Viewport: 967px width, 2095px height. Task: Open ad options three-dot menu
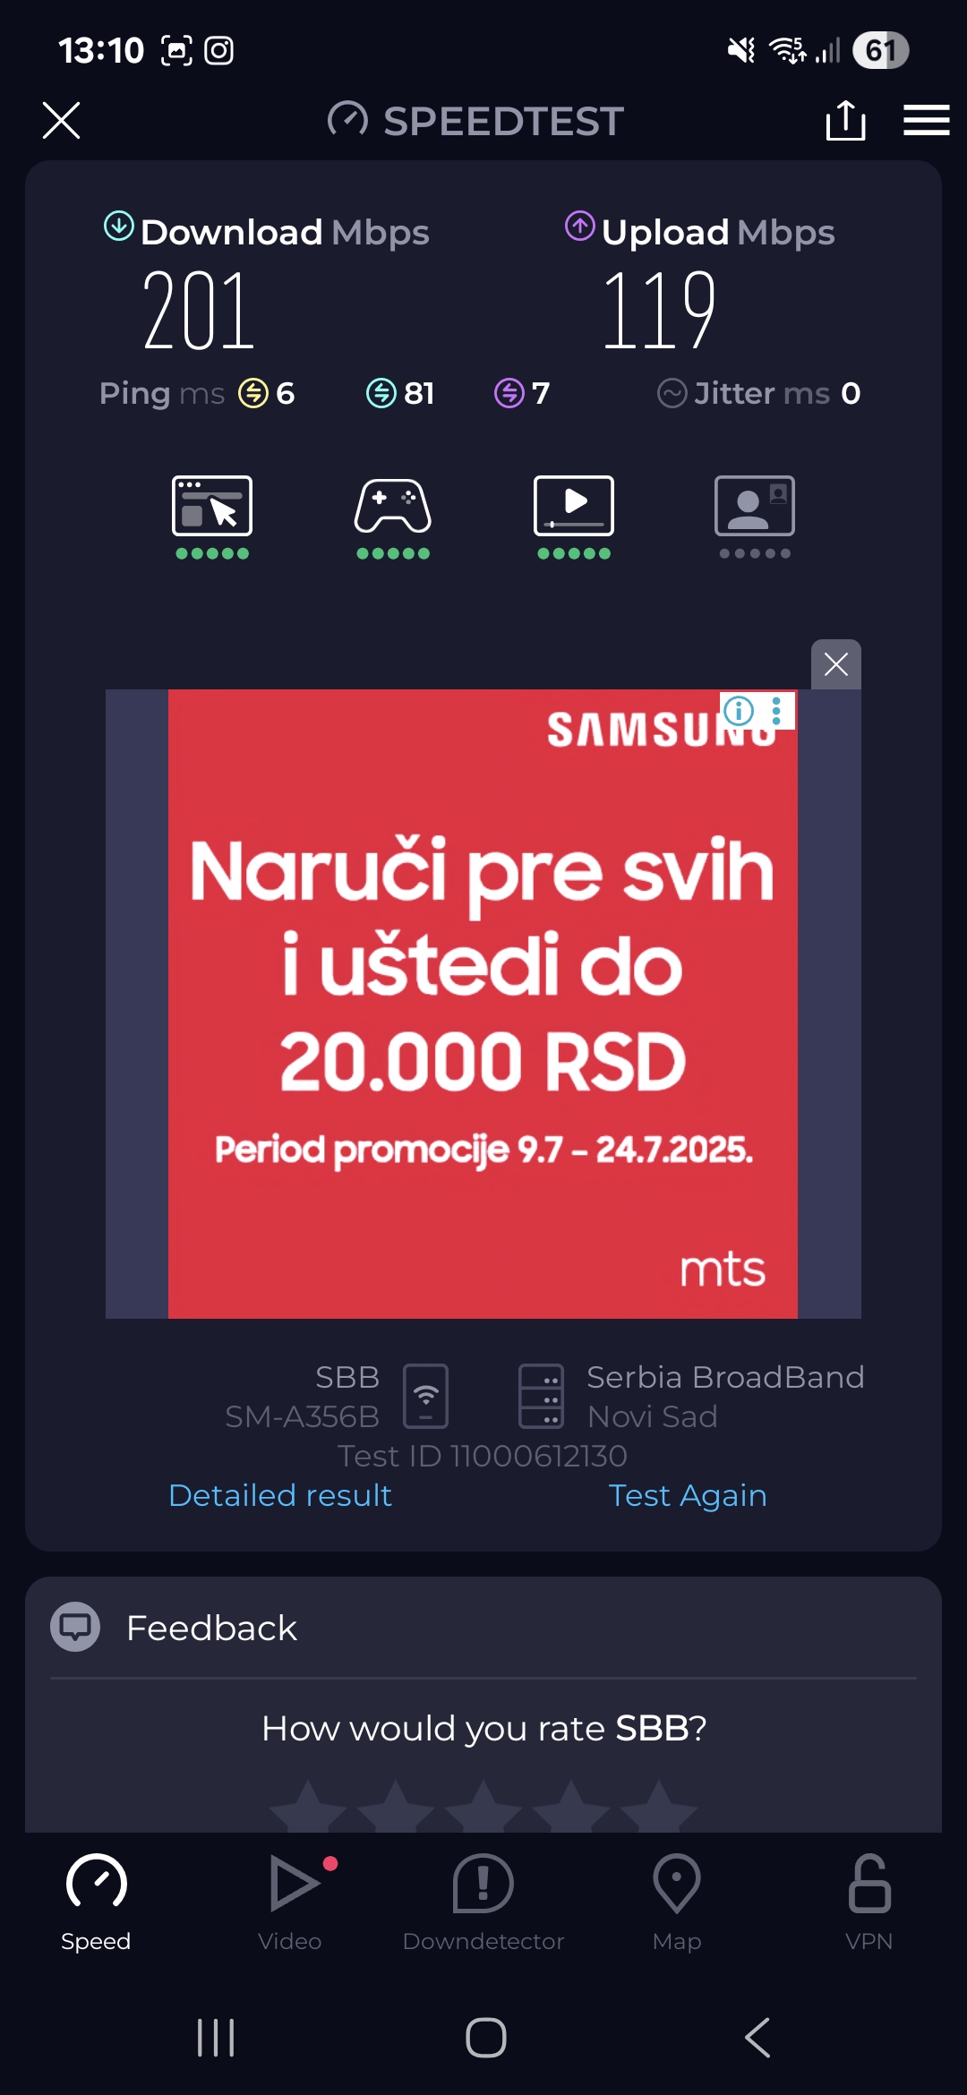point(776,711)
